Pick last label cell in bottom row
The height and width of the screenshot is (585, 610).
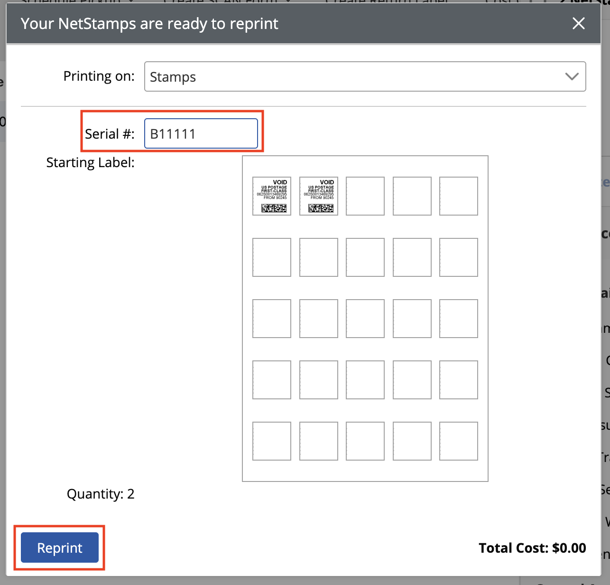(459, 441)
